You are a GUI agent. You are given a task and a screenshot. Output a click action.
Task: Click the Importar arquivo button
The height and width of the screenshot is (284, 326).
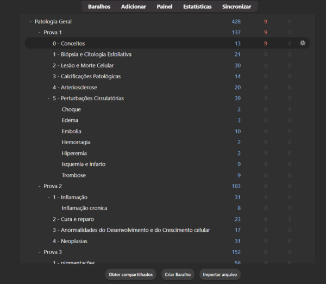220,275
